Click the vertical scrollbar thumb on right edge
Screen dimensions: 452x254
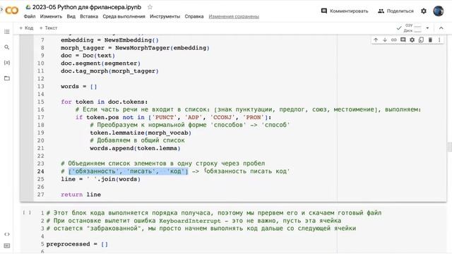coord(449,147)
